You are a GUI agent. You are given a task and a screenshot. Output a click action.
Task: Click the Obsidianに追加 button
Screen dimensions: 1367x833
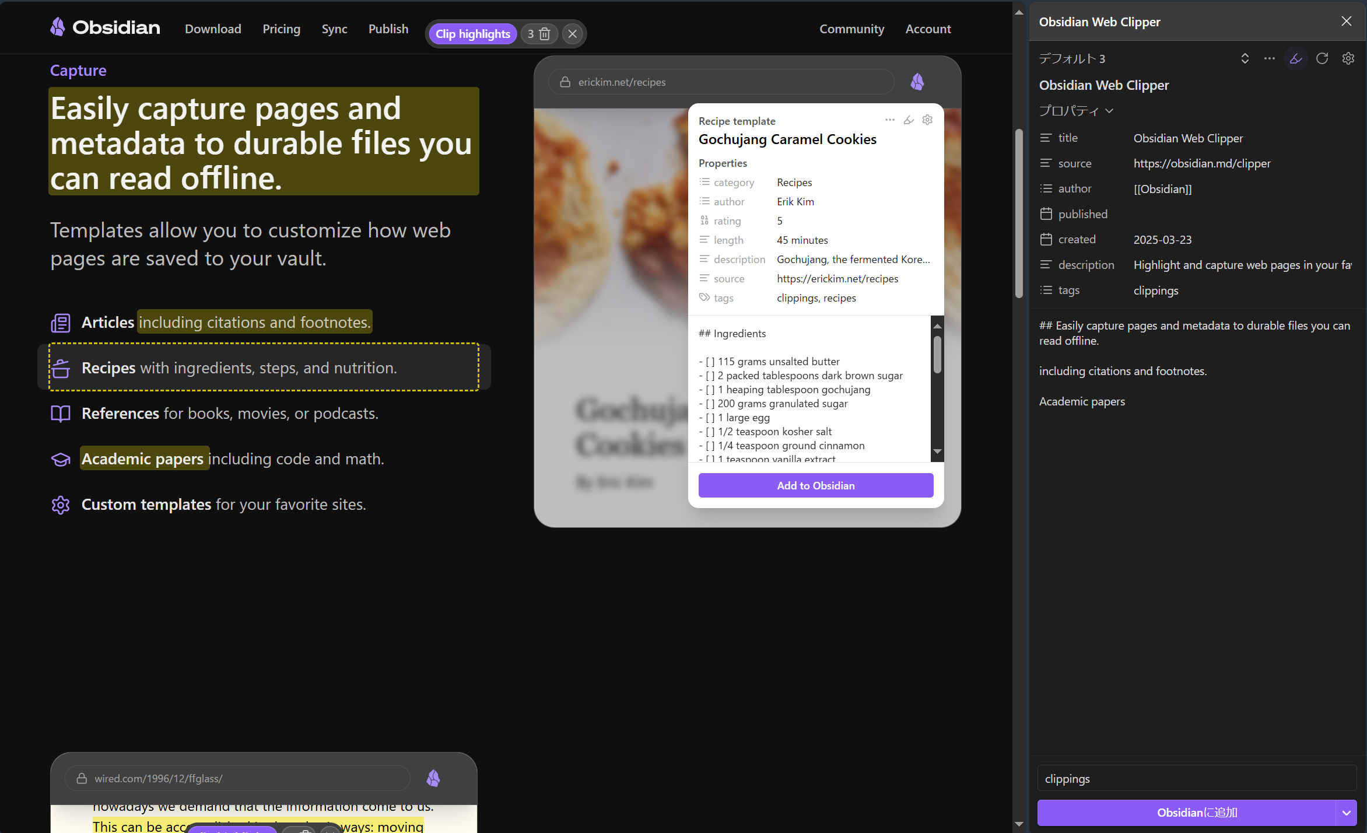(x=1186, y=813)
